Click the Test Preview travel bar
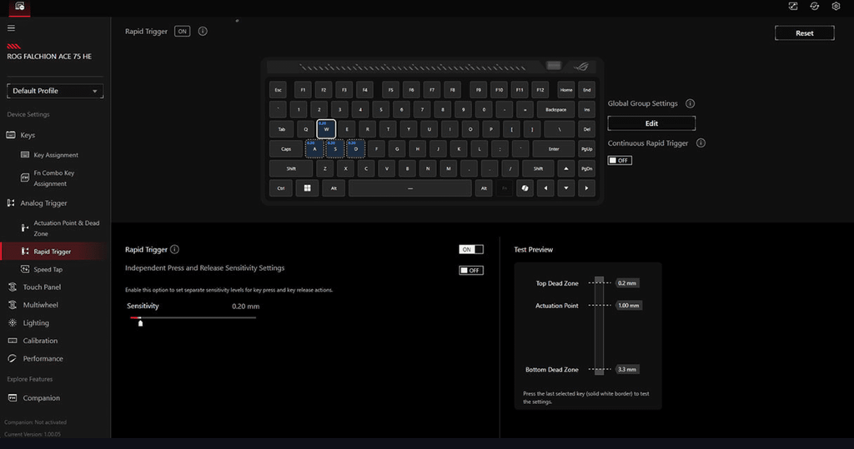Image resolution: width=854 pixels, height=449 pixels. point(599,326)
